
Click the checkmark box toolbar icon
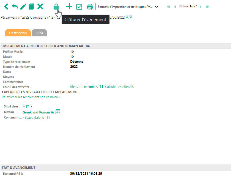pos(79,7)
